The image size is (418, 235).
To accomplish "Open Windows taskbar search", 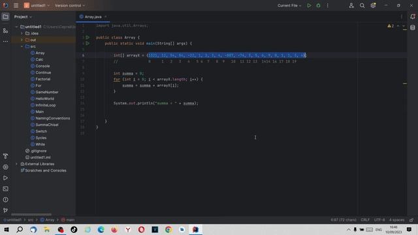I will [x=20, y=229].
